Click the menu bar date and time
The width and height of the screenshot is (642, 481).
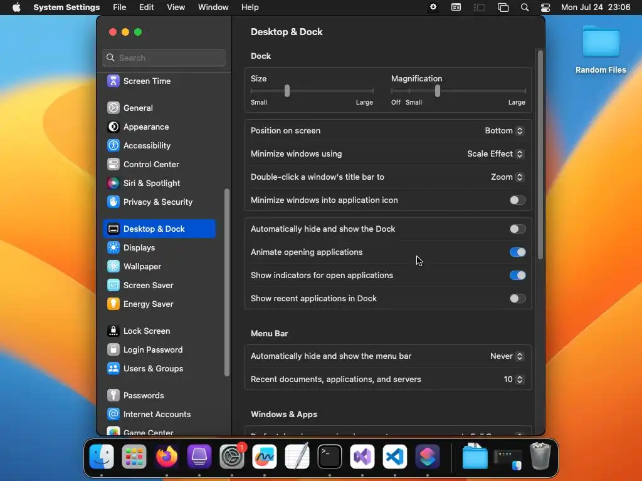coord(596,8)
